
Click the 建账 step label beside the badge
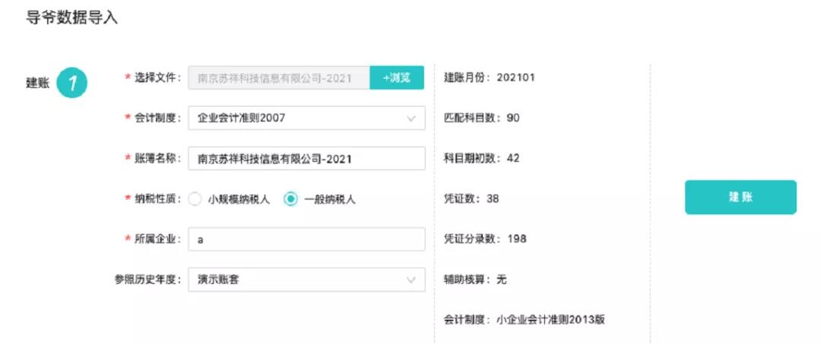click(37, 84)
